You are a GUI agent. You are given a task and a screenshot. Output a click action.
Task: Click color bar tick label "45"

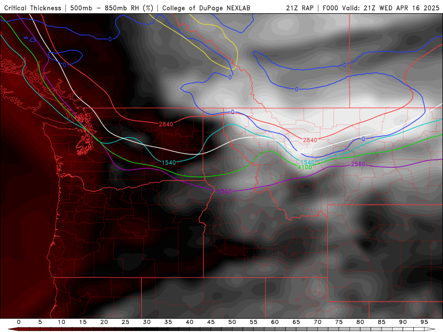[211, 322]
